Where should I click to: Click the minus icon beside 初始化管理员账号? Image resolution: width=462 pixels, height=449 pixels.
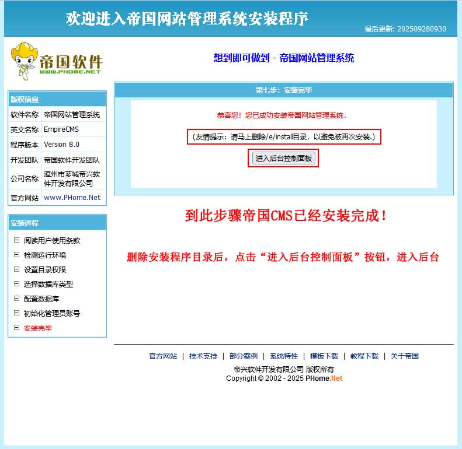pyautogui.click(x=16, y=313)
